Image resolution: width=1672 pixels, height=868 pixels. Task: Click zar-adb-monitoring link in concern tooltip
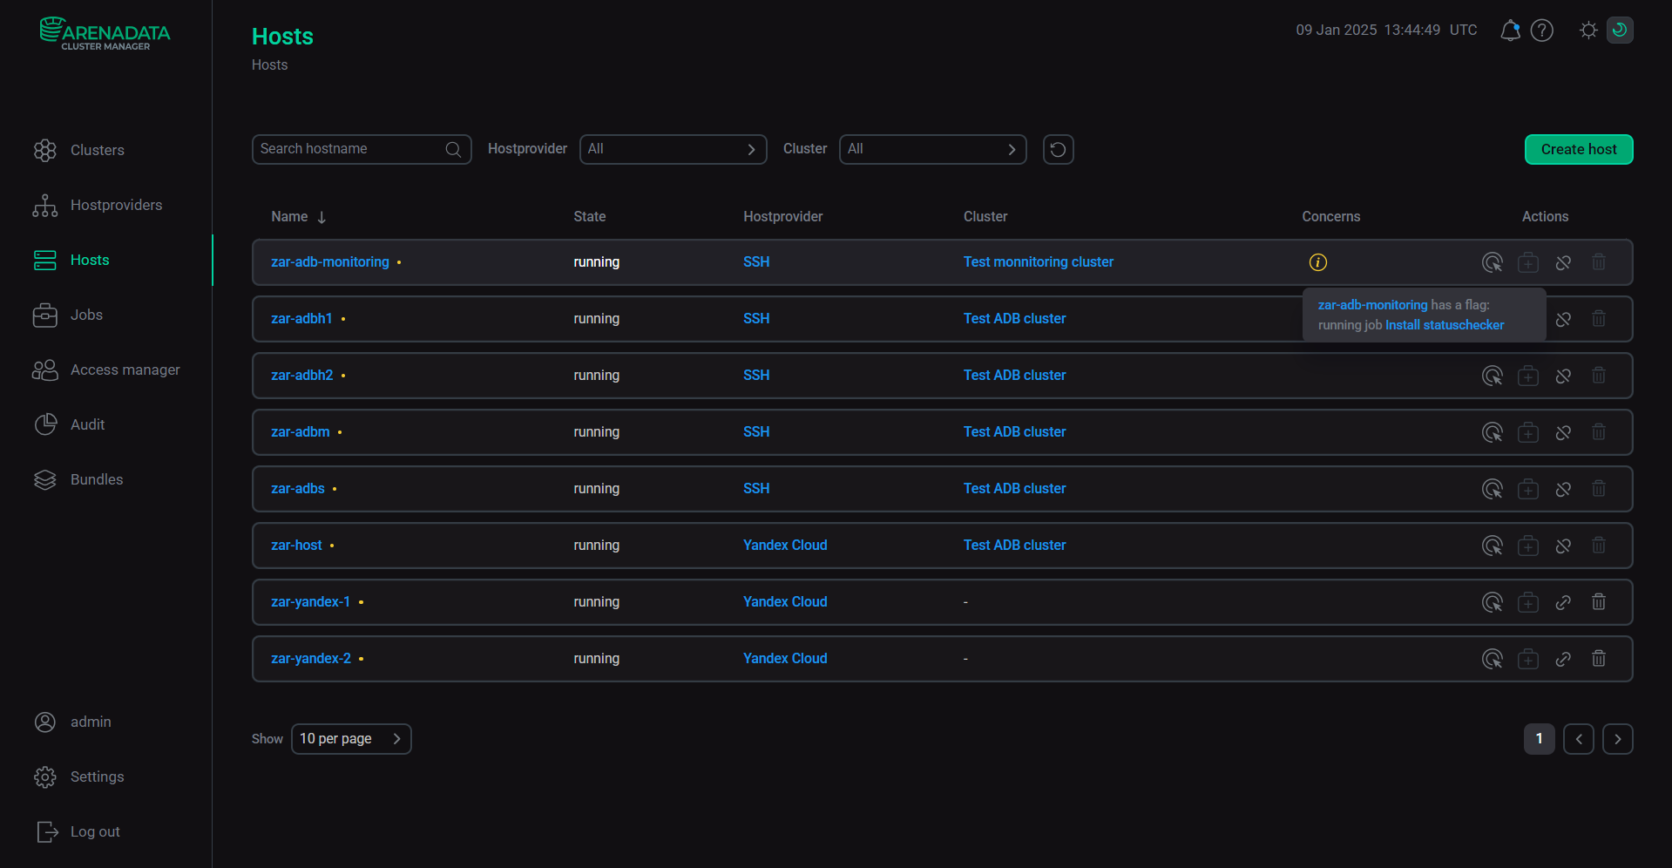pyautogui.click(x=1372, y=305)
